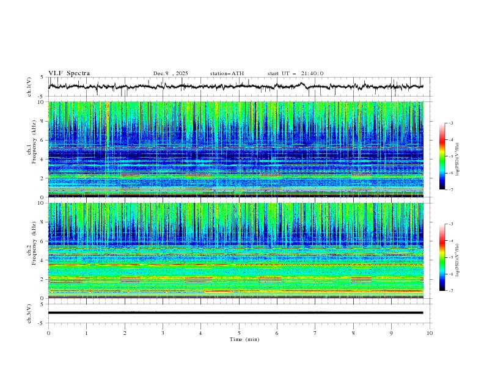Click the ch.1 waveform trace panel
484x374 pixels.
(x=240, y=87)
